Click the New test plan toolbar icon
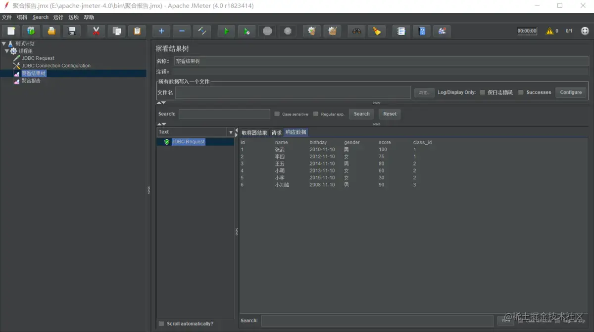 [10, 31]
